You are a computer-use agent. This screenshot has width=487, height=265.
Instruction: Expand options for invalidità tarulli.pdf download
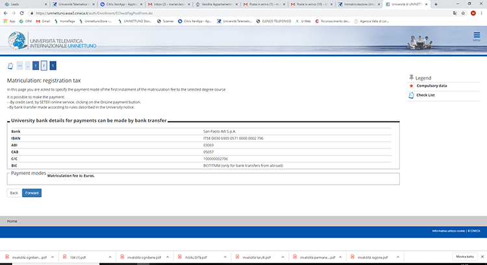pos(282,257)
